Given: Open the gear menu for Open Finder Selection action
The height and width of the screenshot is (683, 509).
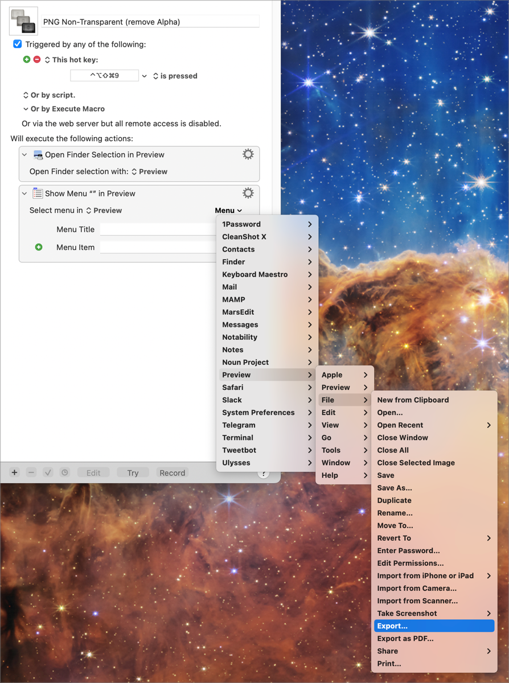Looking at the screenshot, I should point(248,154).
